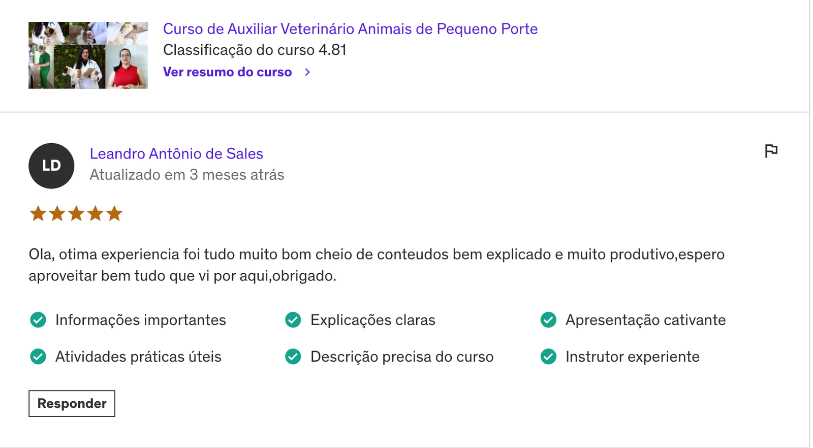This screenshot has width=813, height=448.
Task: Click the review comment text
Action: pos(377,265)
